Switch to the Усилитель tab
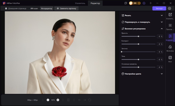Screen dimensions: 175x106 [80, 3]
